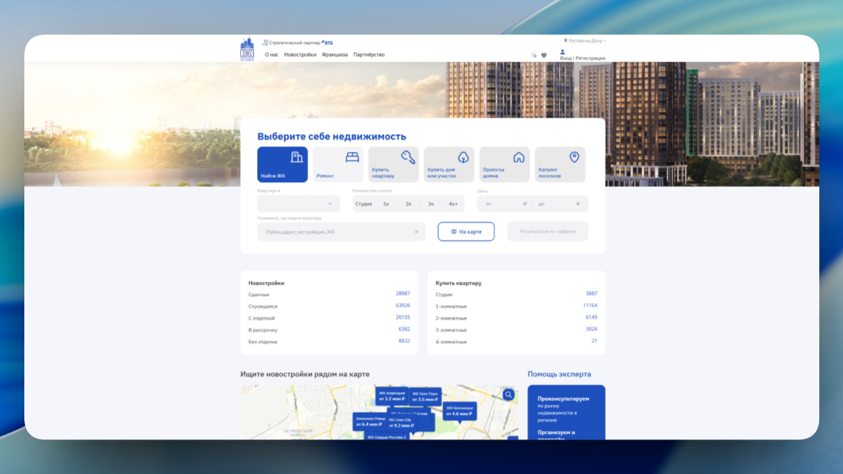Click the ВТБ strategic partner logo
Image resolution: width=843 pixels, height=474 pixels.
[327, 43]
